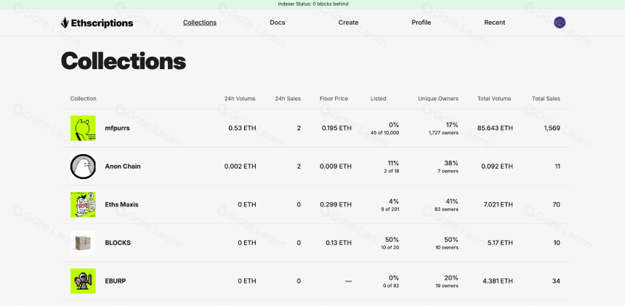Sort by the Total Volume column header

(x=494, y=99)
